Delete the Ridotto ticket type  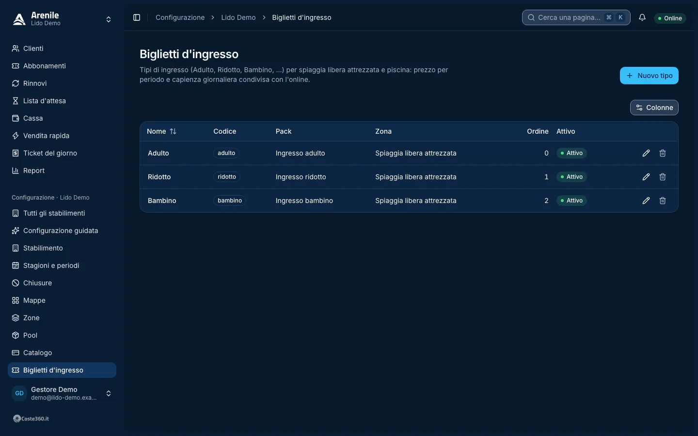pos(663,177)
